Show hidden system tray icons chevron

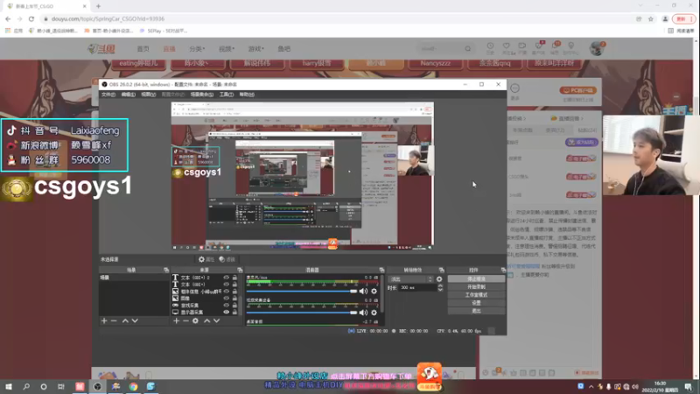click(x=591, y=386)
